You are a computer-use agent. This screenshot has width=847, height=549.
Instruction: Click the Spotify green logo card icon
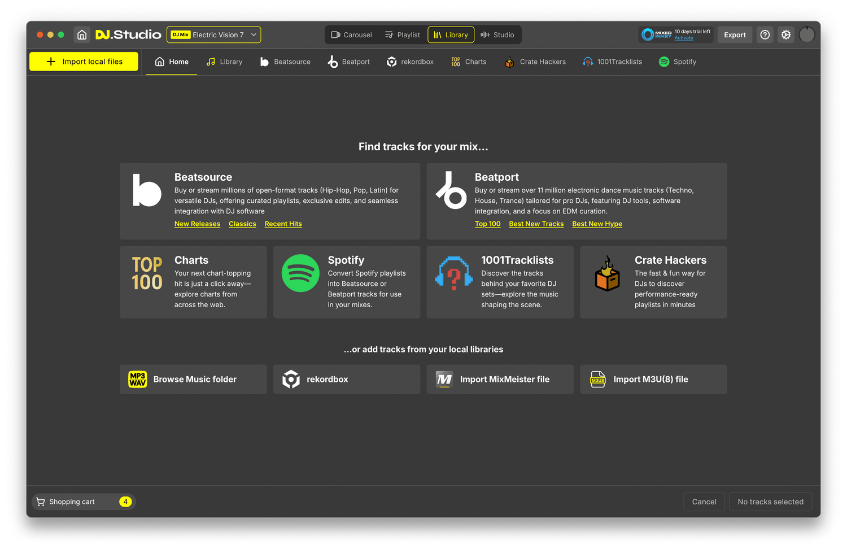300,273
